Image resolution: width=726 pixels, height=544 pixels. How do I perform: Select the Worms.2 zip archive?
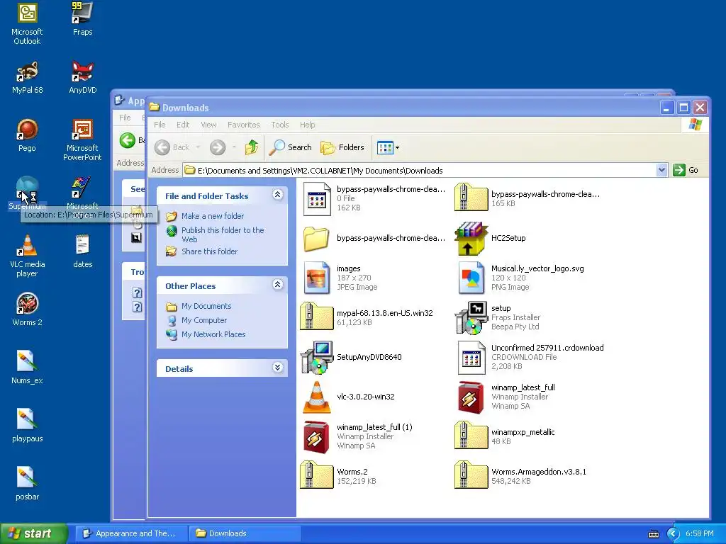[x=338, y=475]
